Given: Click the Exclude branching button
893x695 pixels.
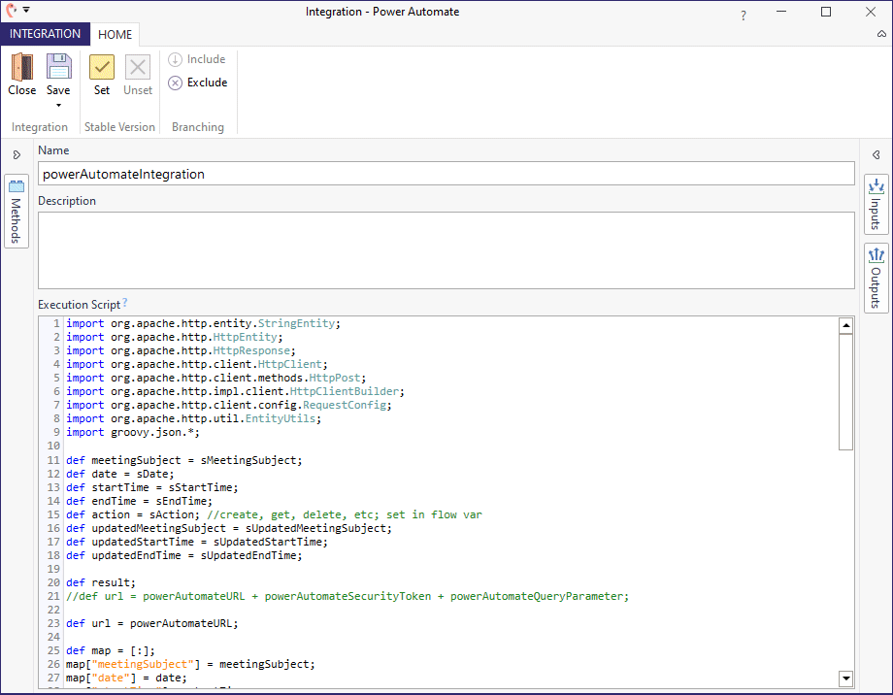Looking at the screenshot, I should click(198, 83).
